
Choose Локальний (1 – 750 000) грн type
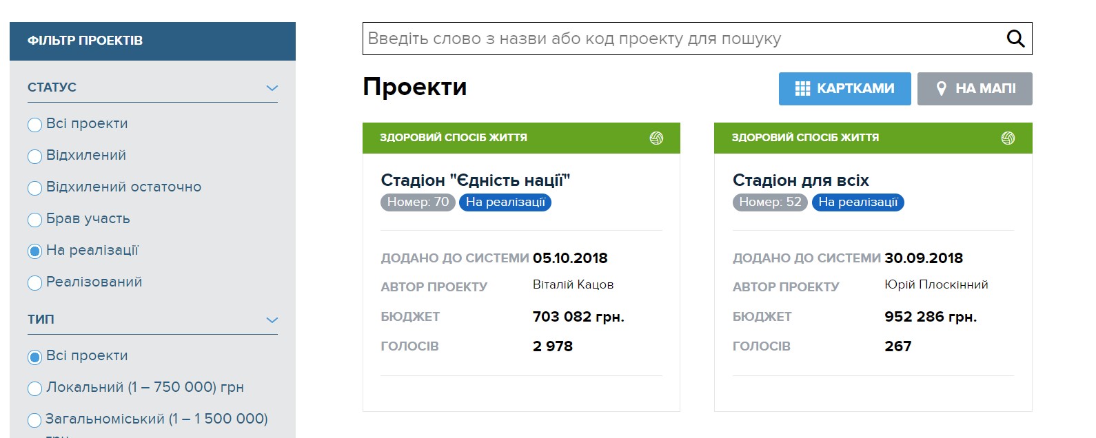[x=34, y=388]
